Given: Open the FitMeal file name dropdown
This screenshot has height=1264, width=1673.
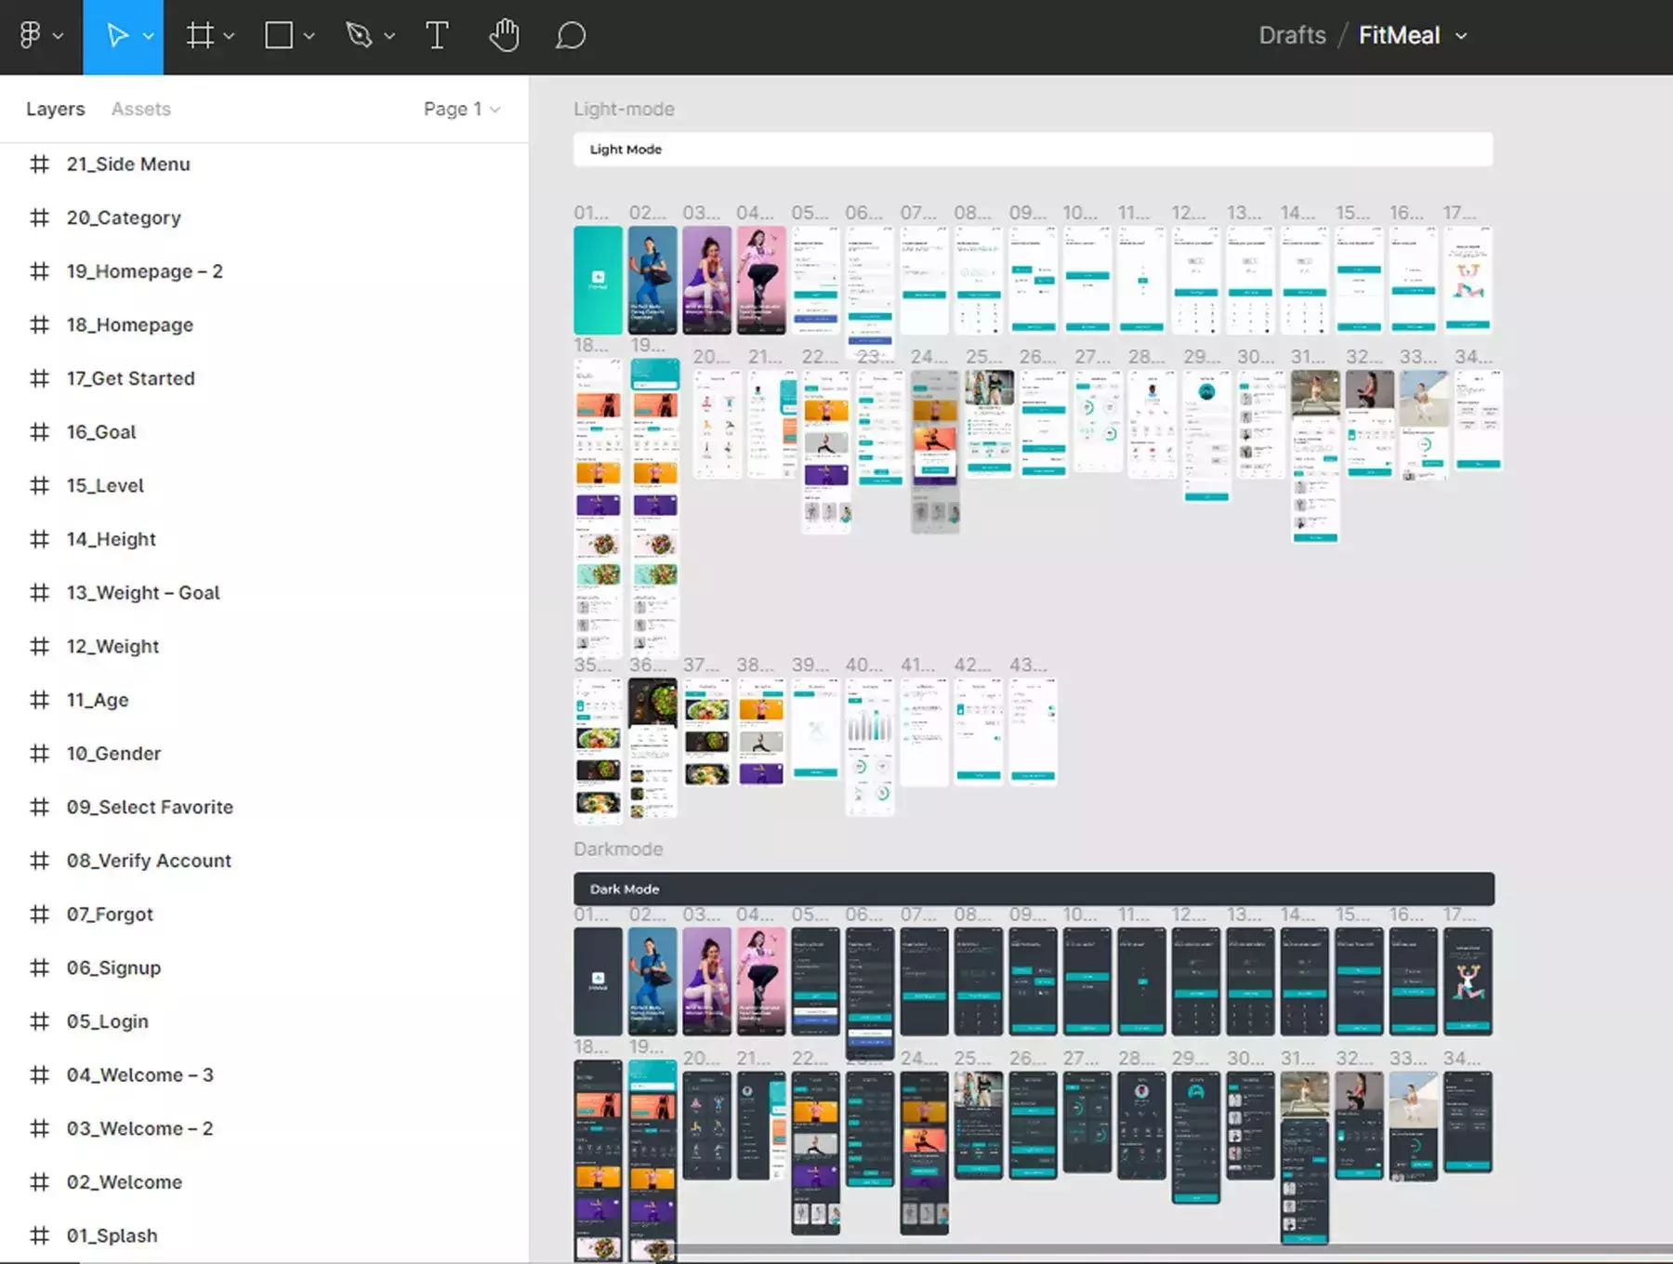Looking at the screenshot, I should 1461,36.
